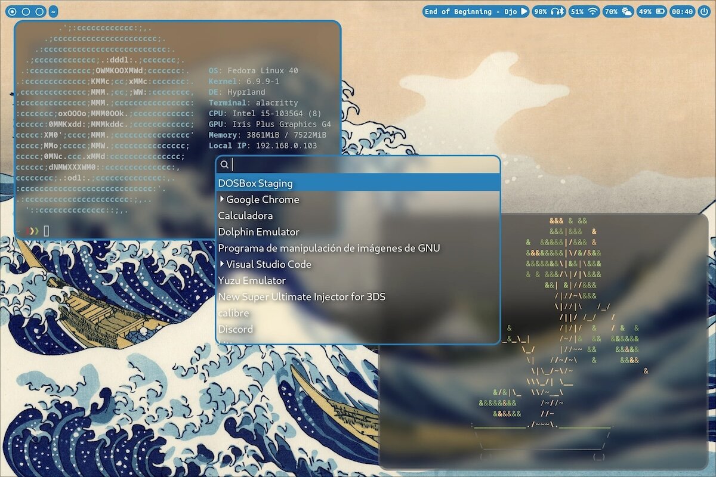Open the Wi-Fi indicator showing 51%

[592, 11]
